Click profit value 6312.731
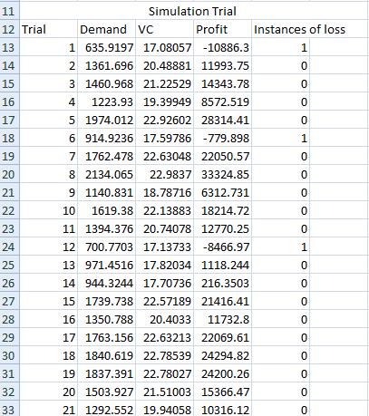Viewport: 369px width, 416px height. coord(222,192)
